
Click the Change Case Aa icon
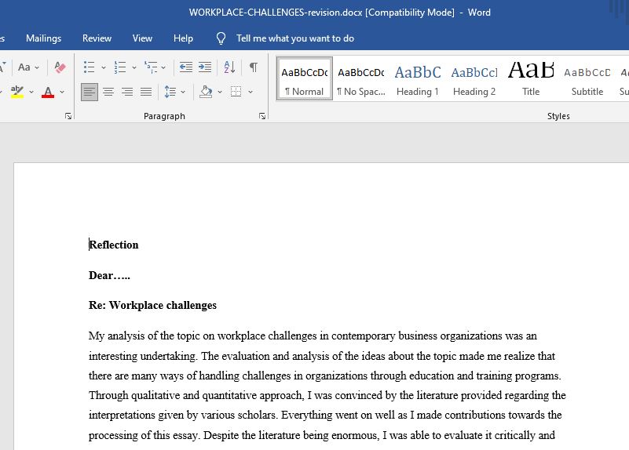point(24,67)
